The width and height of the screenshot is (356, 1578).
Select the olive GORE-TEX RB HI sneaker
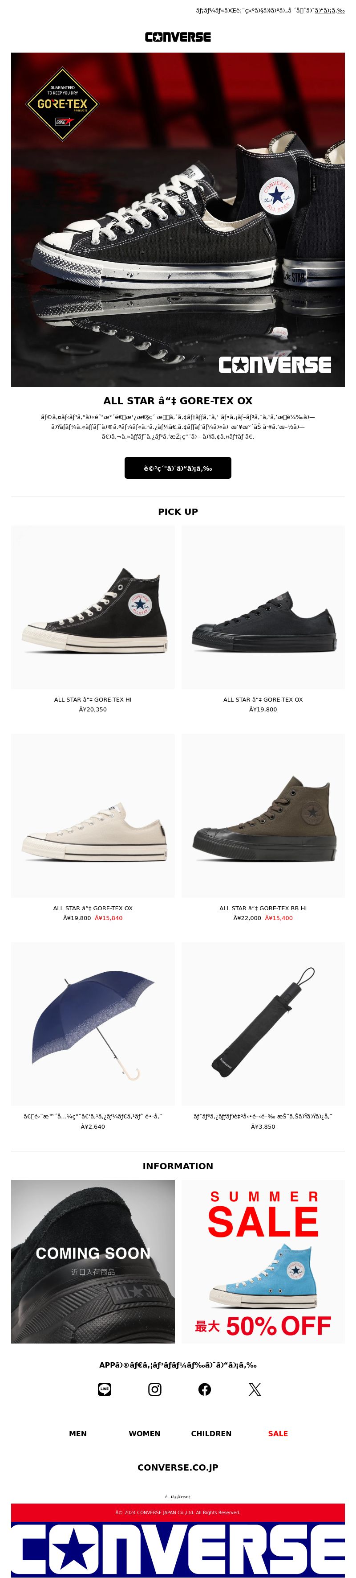coord(263,816)
